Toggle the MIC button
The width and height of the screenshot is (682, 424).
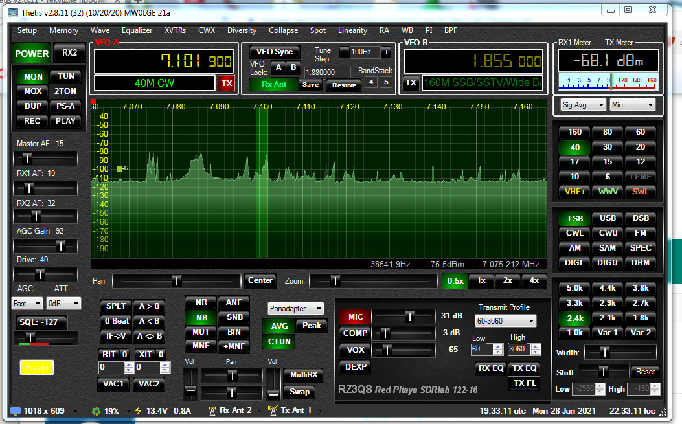[356, 317]
